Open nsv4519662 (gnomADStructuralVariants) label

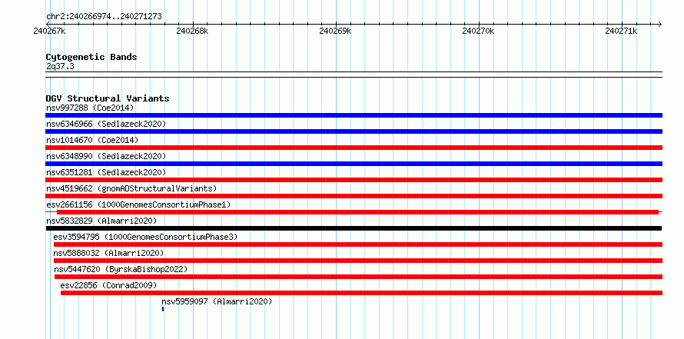coord(131,188)
